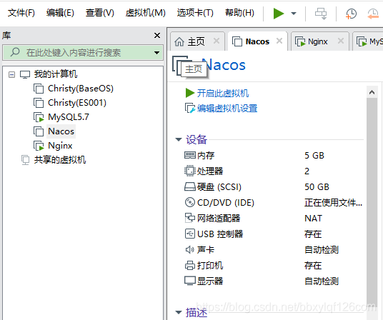
Task: Click the 显示器 monitor icon
Action: click(190, 281)
